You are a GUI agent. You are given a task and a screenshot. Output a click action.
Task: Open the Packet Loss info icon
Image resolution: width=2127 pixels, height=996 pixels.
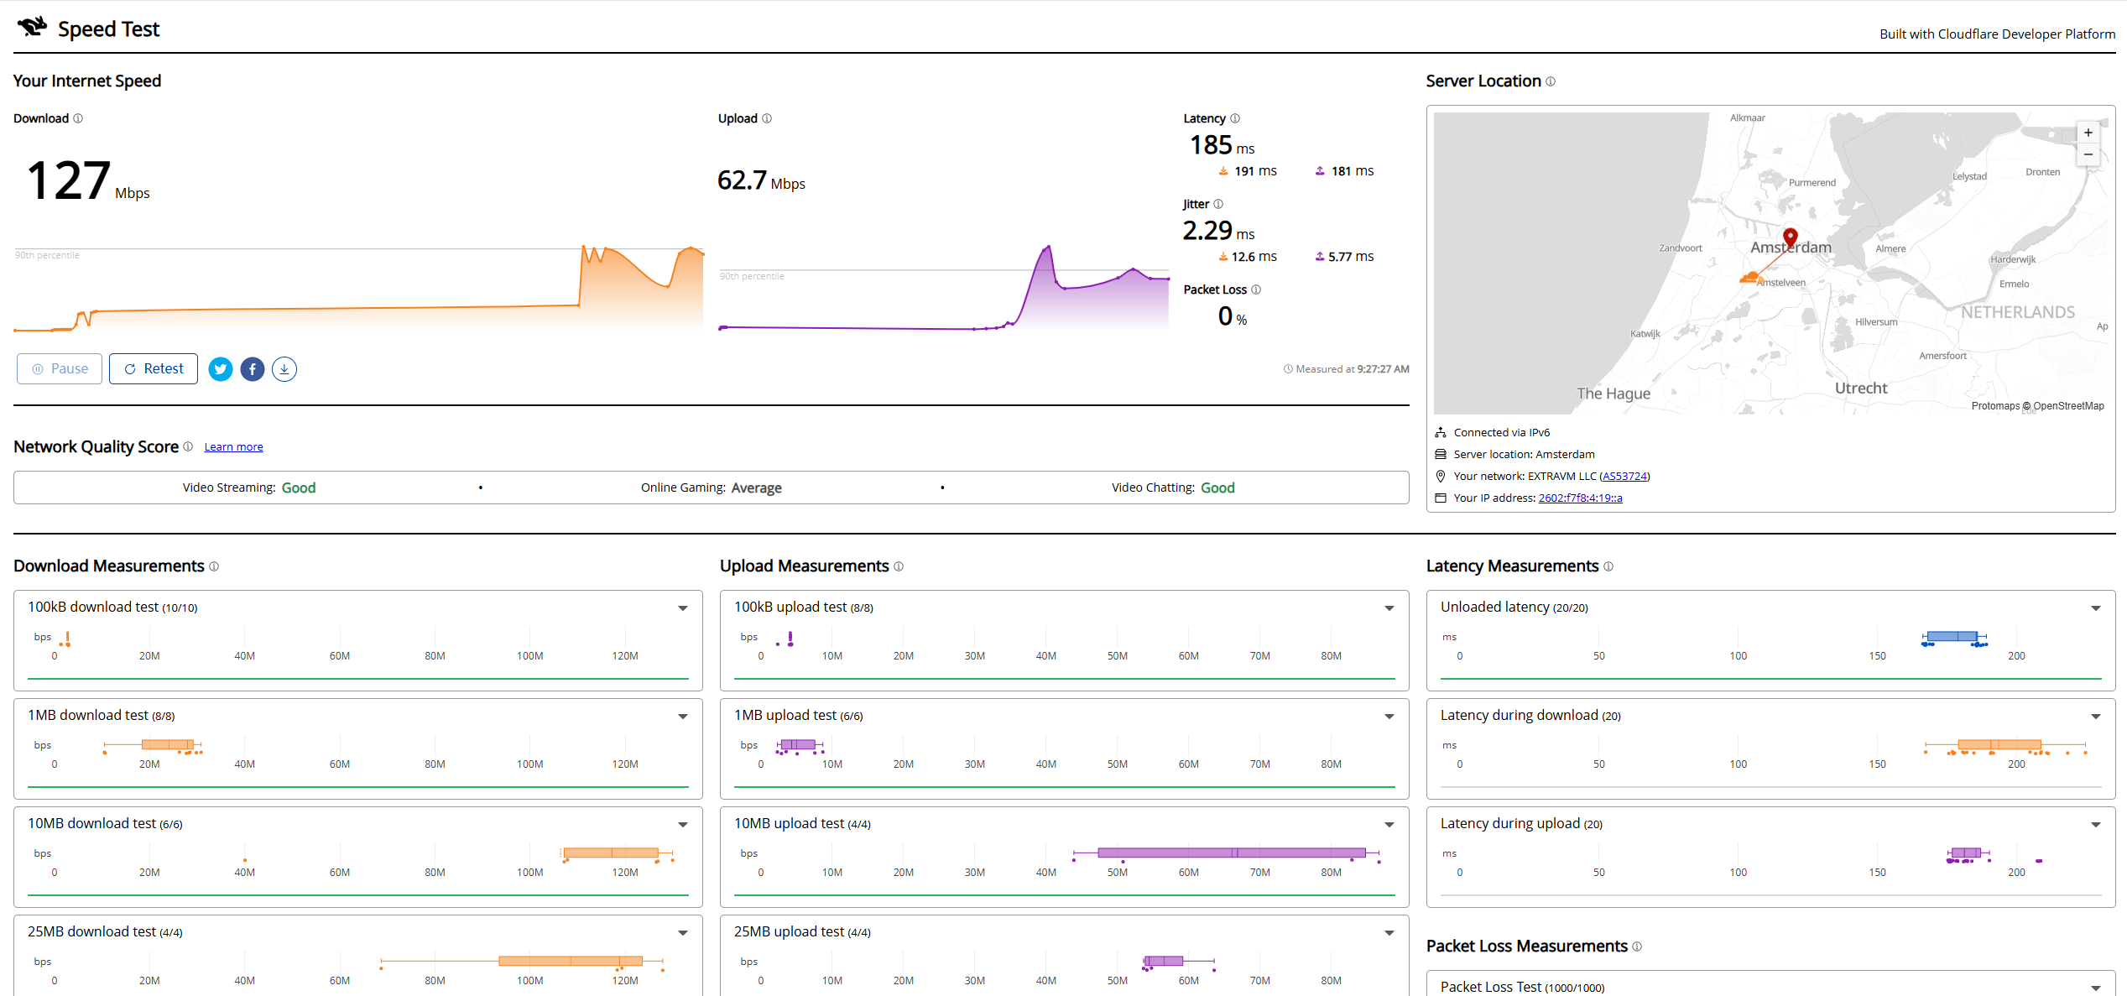coord(1256,289)
